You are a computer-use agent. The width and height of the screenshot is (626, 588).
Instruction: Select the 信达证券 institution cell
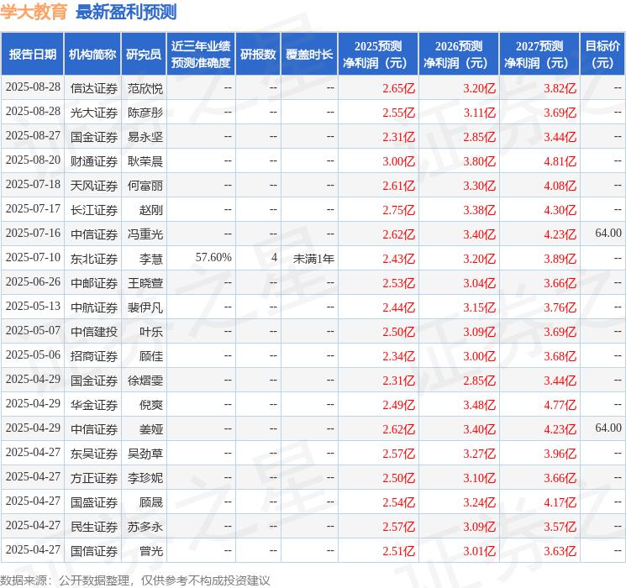coord(94,88)
